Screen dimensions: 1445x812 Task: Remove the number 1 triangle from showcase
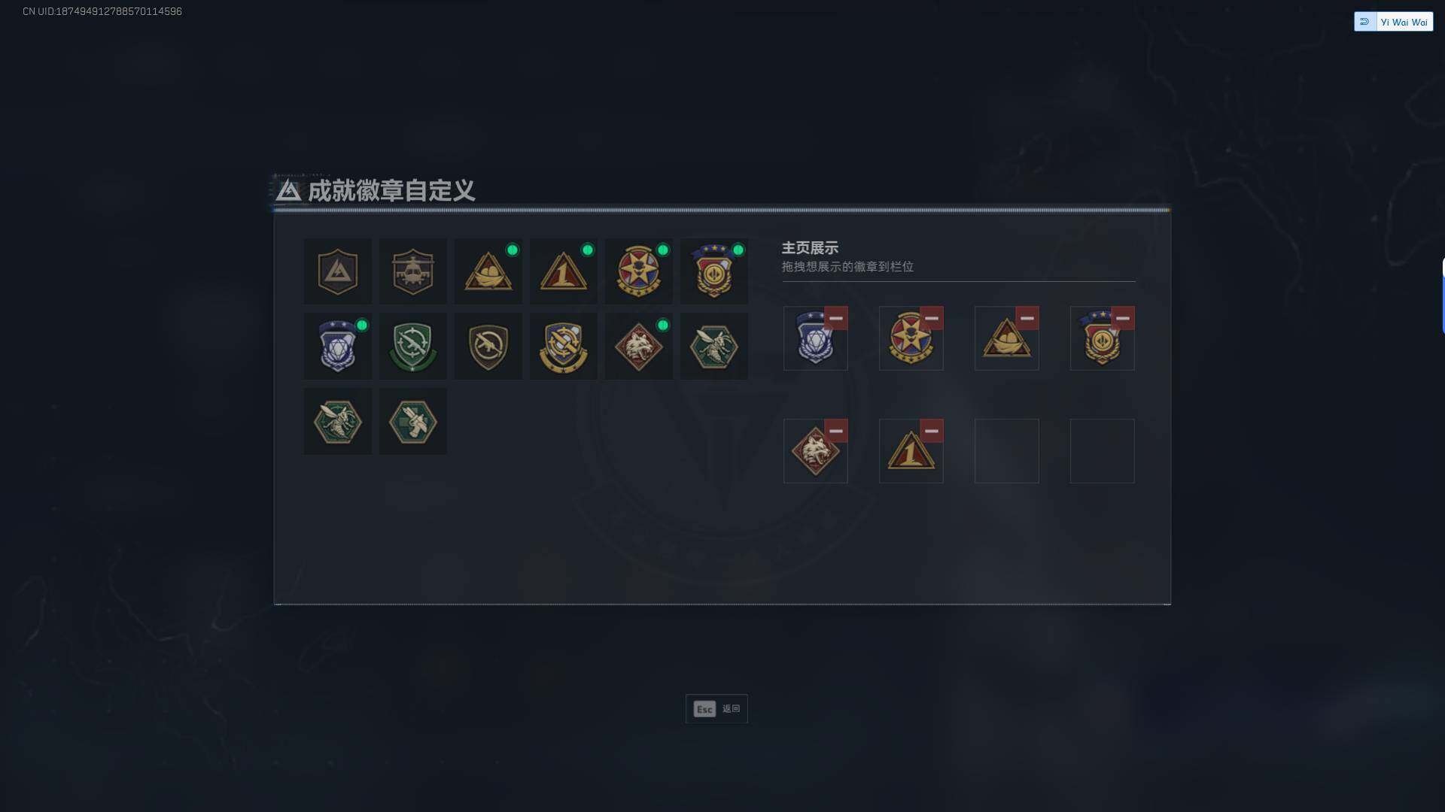pyautogui.click(x=931, y=431)
